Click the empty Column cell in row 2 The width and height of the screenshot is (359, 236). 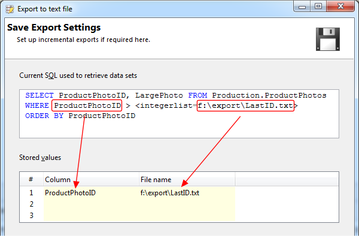click(x=91, y=204)
